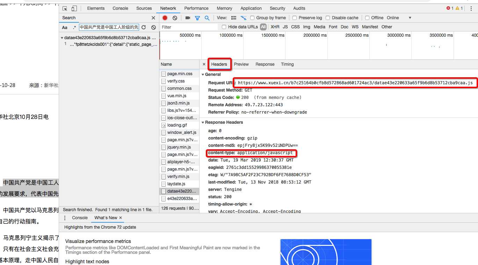Toggle the network filter funnel icon
This screenshot has width=478, height=265.
click(197, 18)
